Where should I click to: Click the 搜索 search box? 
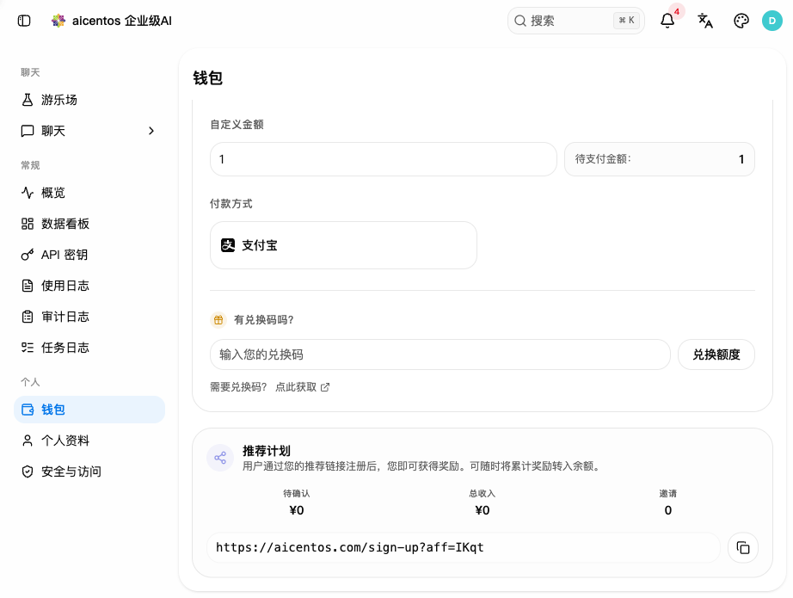coord(576,21)
